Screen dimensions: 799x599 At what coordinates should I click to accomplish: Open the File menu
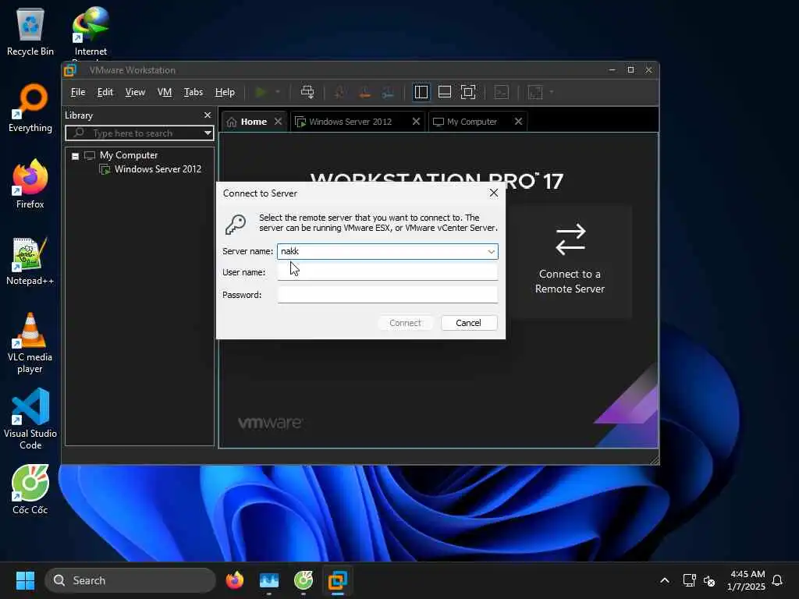[x=77, y=92]
